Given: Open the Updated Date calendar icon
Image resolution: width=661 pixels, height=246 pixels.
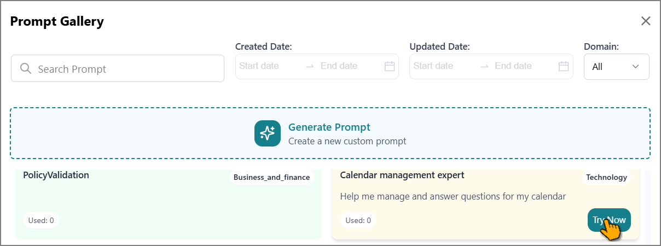Looking at the screenshot, I should click(x=564, y=66).
